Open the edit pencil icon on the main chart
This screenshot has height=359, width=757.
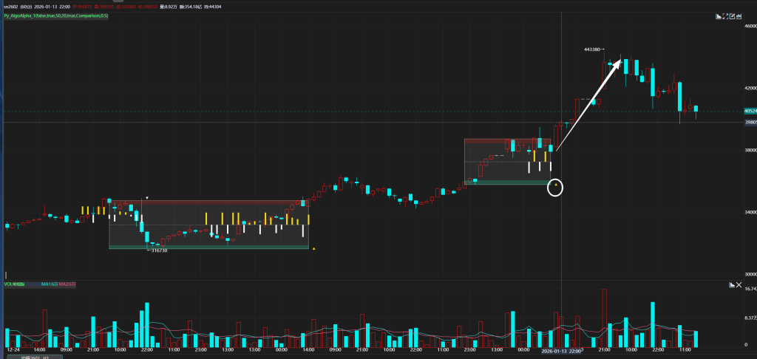732,16
